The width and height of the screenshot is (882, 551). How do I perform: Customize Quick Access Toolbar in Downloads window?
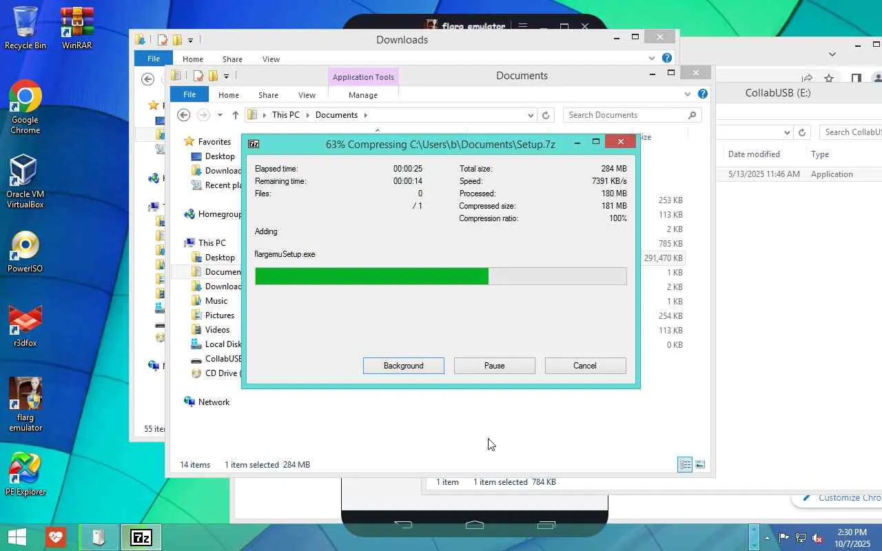pyautogui.click(x=190, y=40)
